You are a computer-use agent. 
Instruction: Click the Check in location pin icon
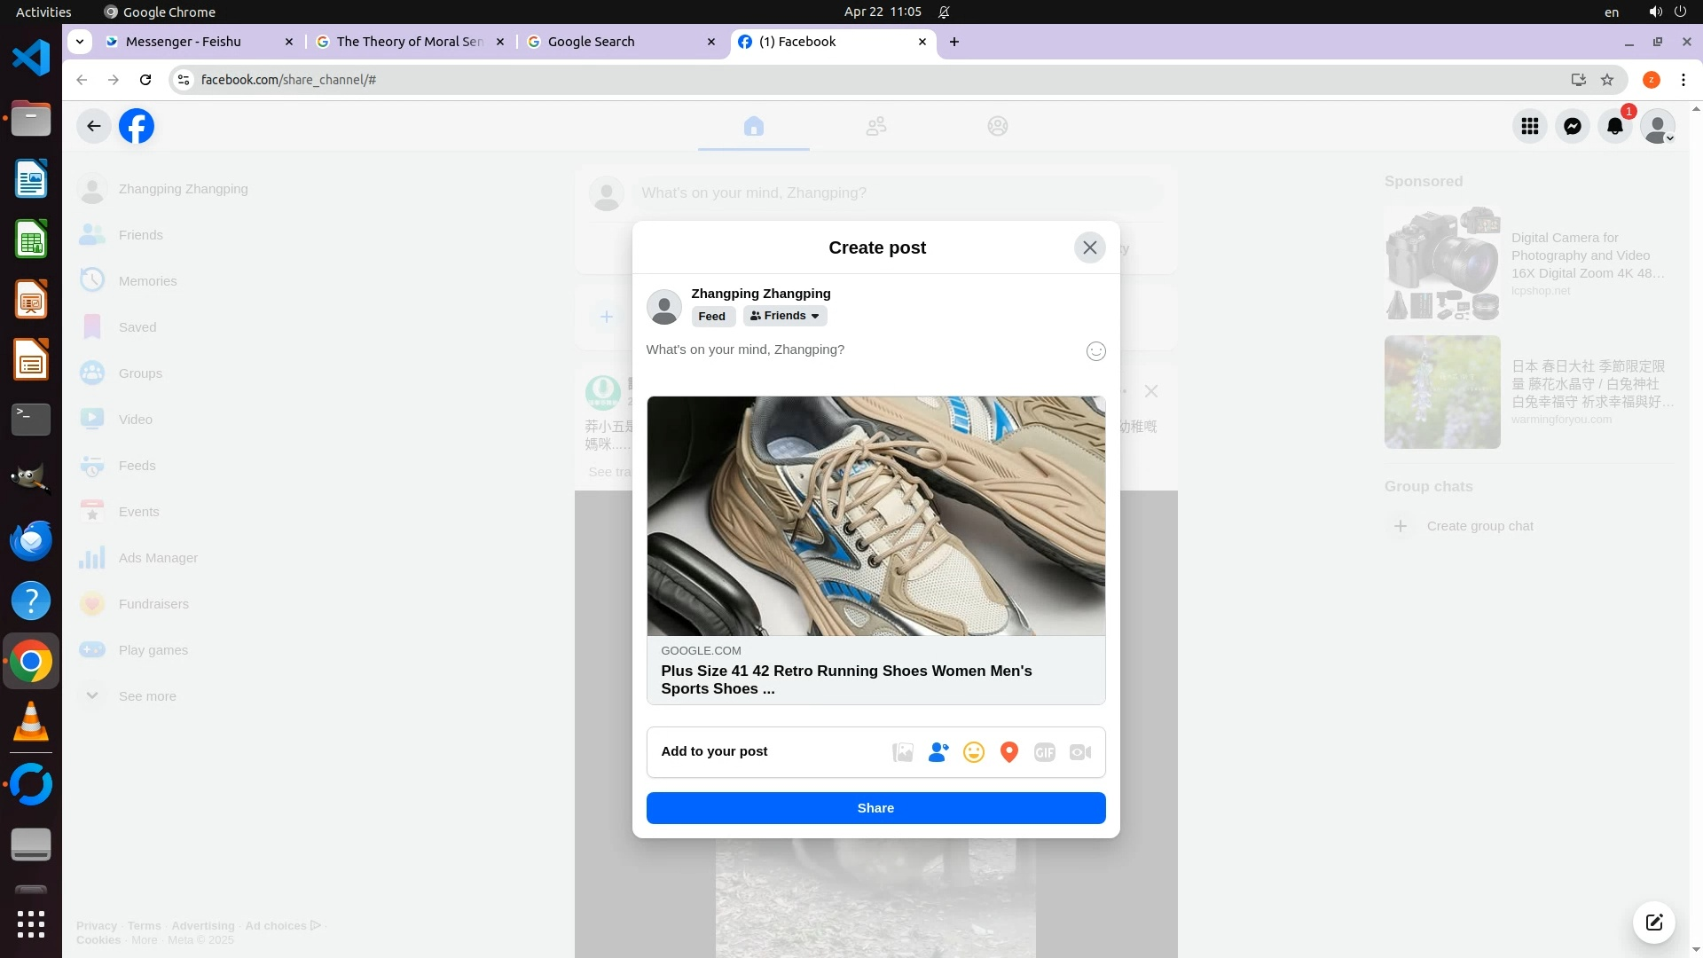1009,752
